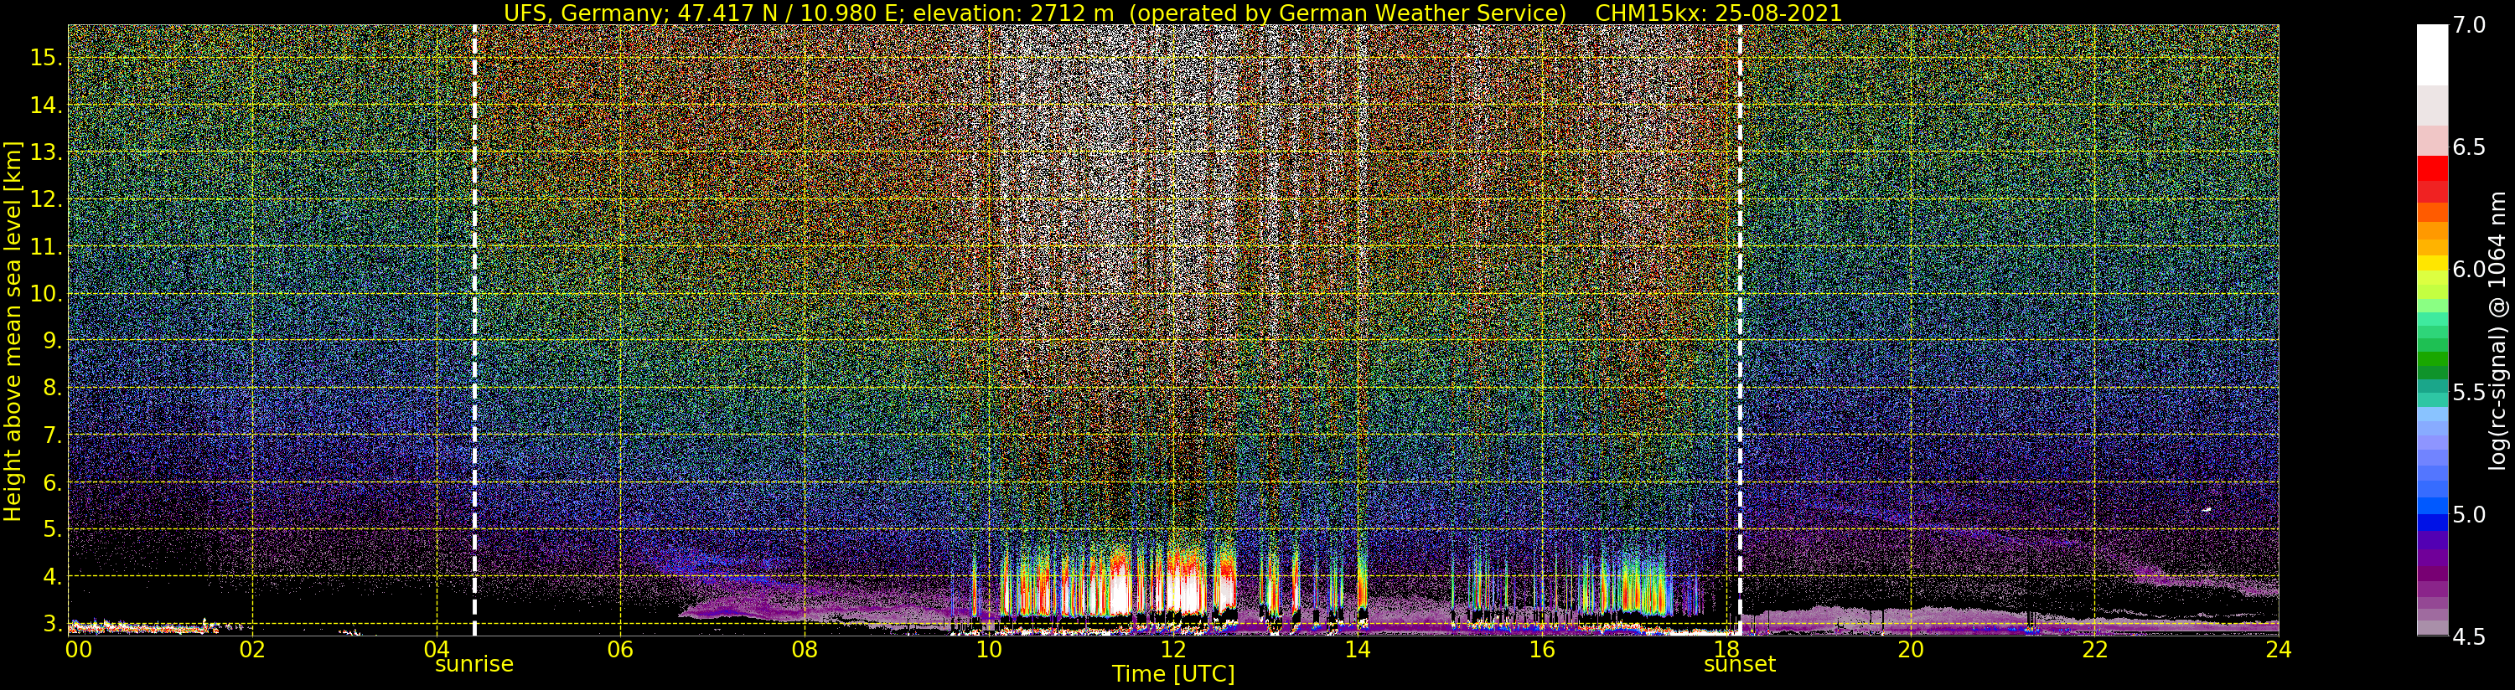Image resolution: width=2515 pixels, height=690 pixels.
Task: Click the time axis tick '06'
Action: [x=620, y=649]
